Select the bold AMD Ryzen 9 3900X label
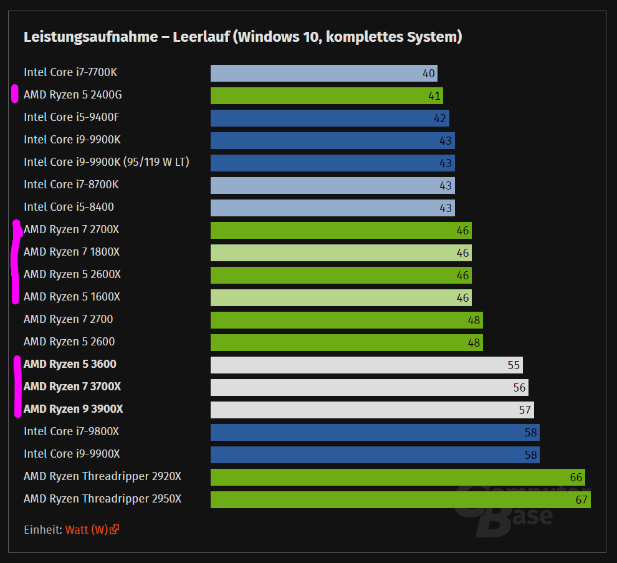Screen dimensions: 617x563 point(74,409)
